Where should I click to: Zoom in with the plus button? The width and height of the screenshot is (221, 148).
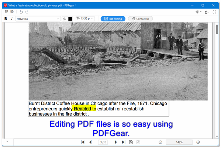(198, 142)
